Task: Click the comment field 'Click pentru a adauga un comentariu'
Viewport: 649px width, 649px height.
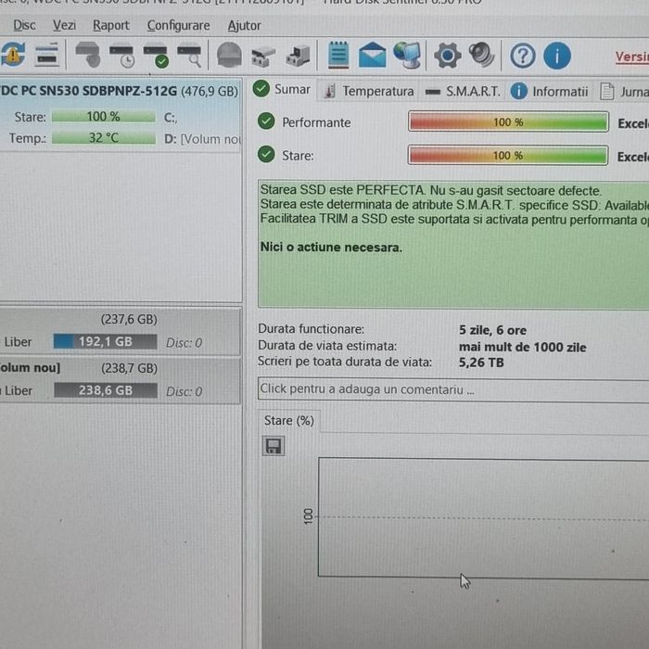Action: [x=453, y=389]
